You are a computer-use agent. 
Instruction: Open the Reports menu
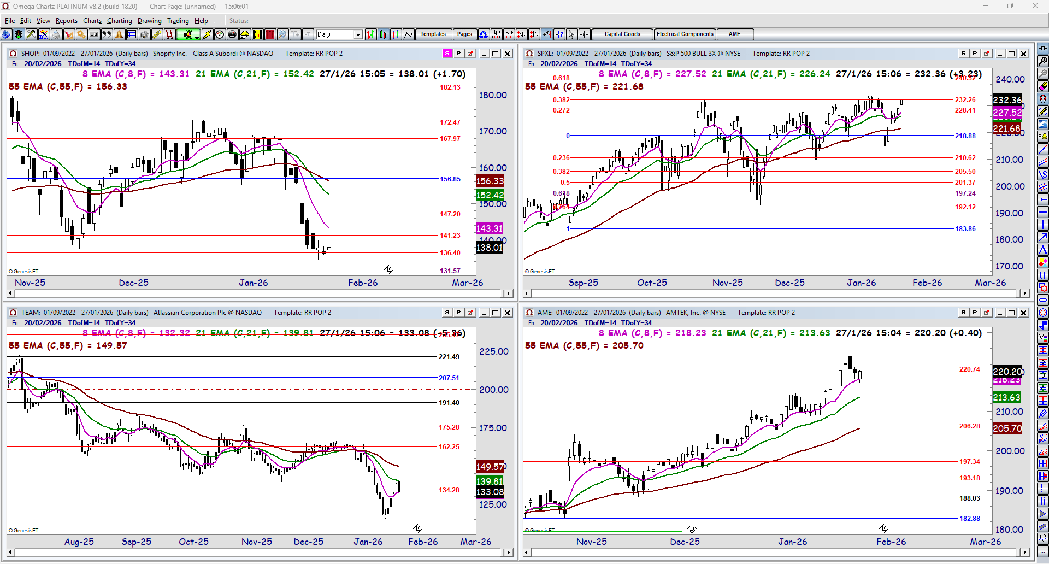click(67, 21)
